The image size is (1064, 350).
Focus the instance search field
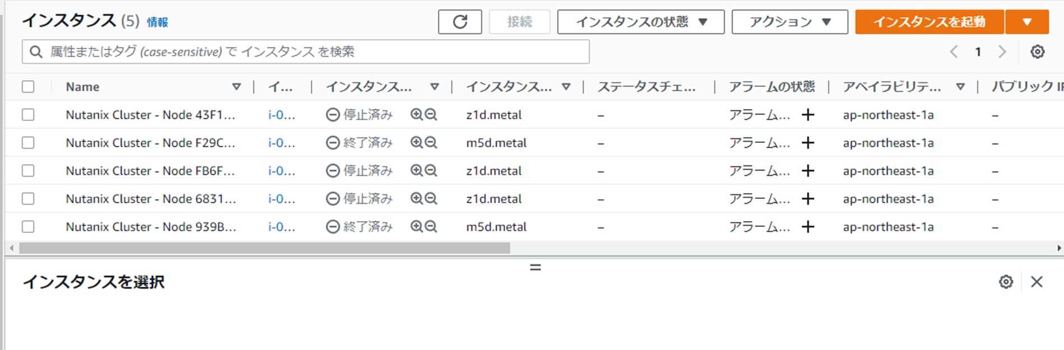(x=306, y=52)
